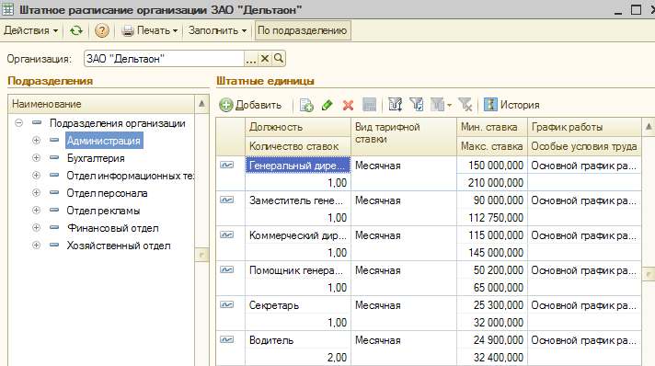Select Отдел рекламы department

pyautogui.click(x=103, y=211)
